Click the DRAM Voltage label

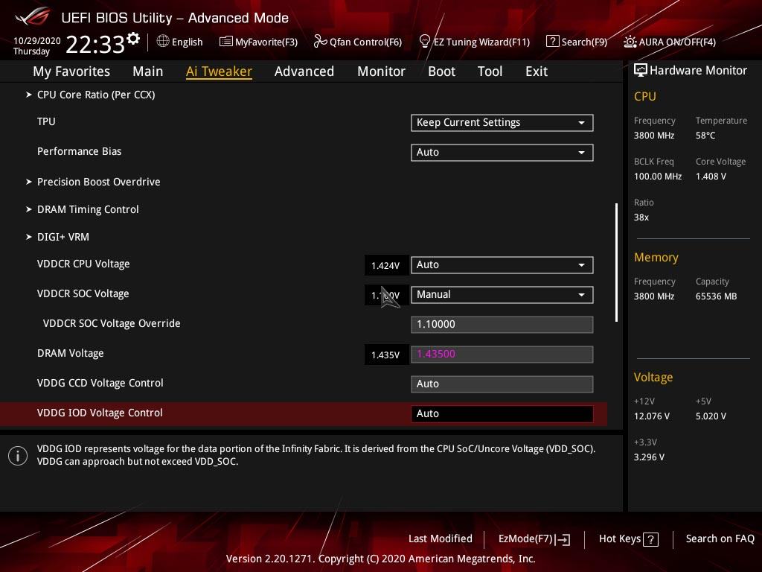[71, 354]
